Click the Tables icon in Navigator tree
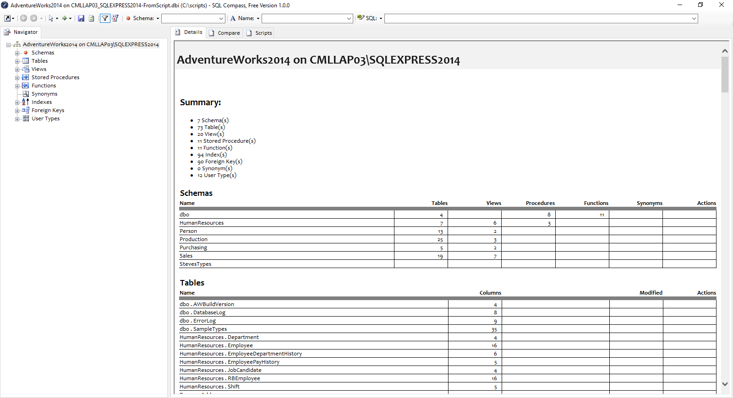733x398 pixels. (26, 61)
